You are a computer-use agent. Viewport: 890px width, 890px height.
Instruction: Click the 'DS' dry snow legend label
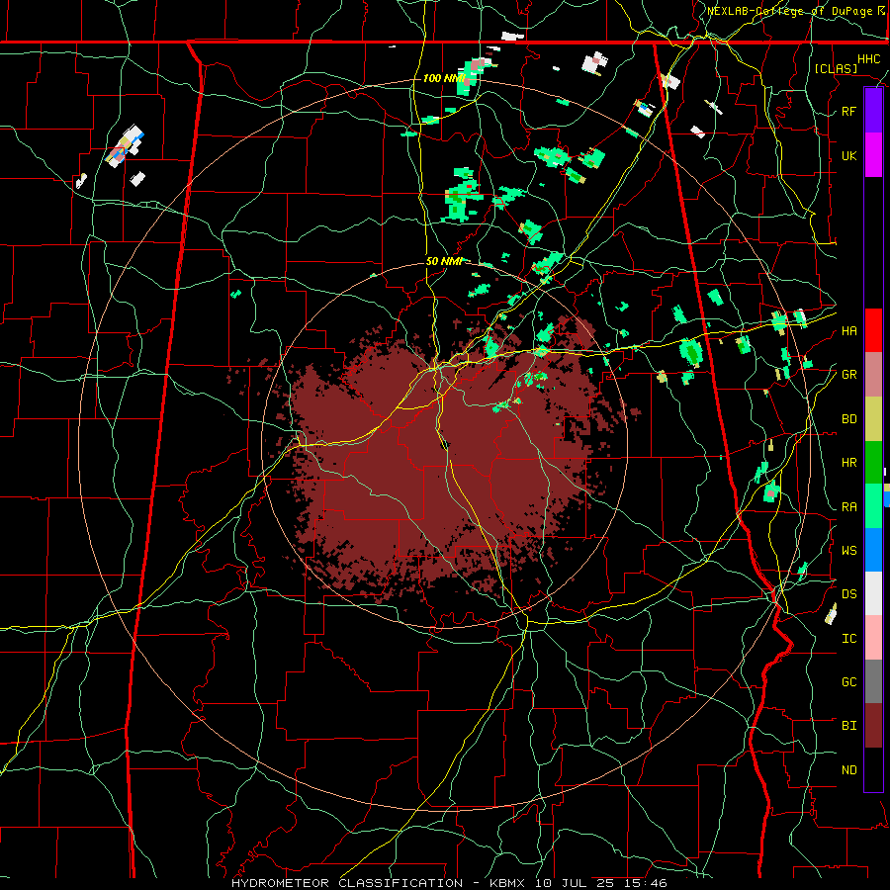[849, 594]
